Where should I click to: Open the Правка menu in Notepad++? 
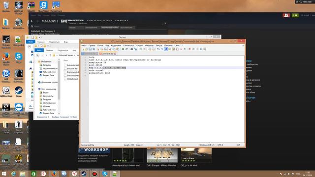click(x=92, y=46)
